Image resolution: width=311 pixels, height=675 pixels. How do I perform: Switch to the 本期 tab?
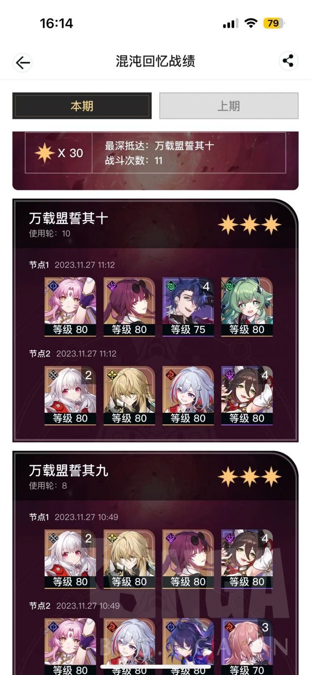(x=82, y=106)
